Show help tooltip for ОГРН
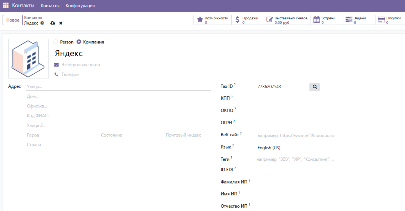 [x=234, y=121]
